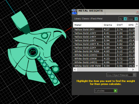Click the eagle eye bezel setting
Image resolution: width=139 pixels, height=104 pixels.
pyautogui.click(x=44, y=36)
